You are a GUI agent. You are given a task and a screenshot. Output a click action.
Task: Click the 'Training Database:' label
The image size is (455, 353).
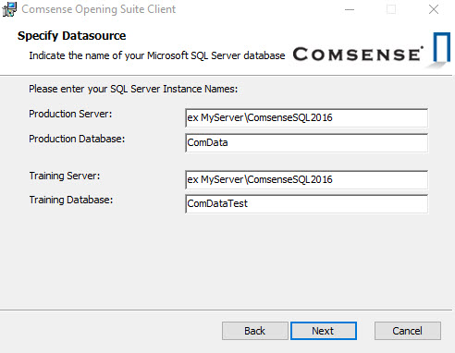[x=71, y=200]
